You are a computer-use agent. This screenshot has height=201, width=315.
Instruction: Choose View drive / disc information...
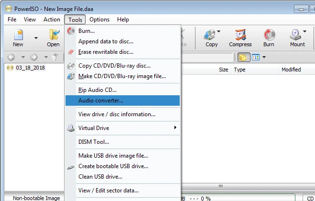pos(122,114)
